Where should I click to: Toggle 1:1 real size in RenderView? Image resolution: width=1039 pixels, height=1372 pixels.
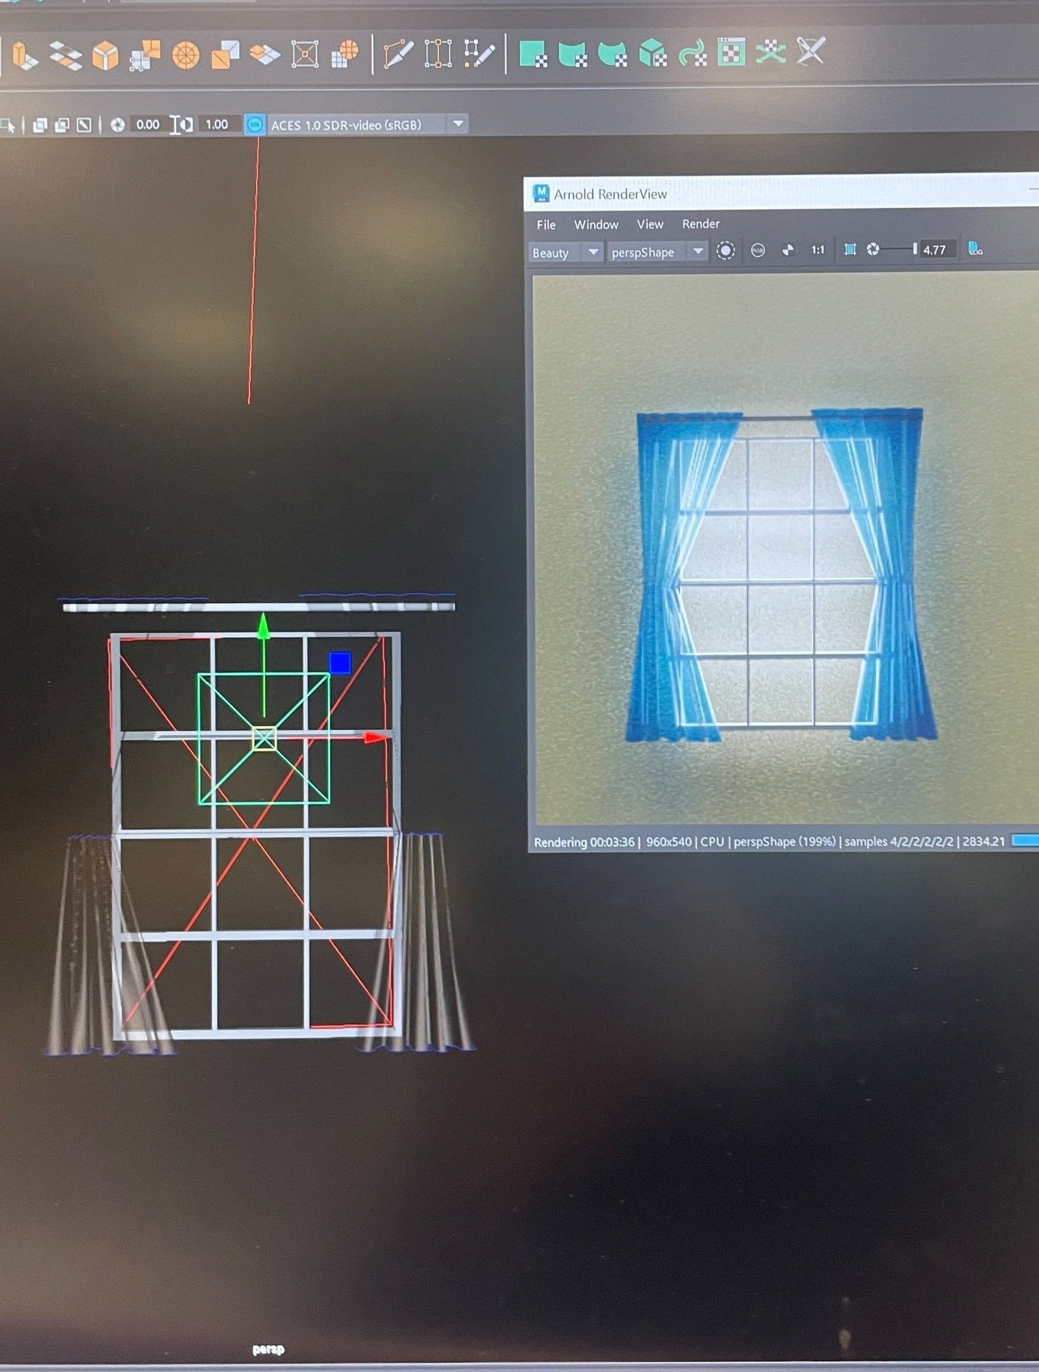818,250
